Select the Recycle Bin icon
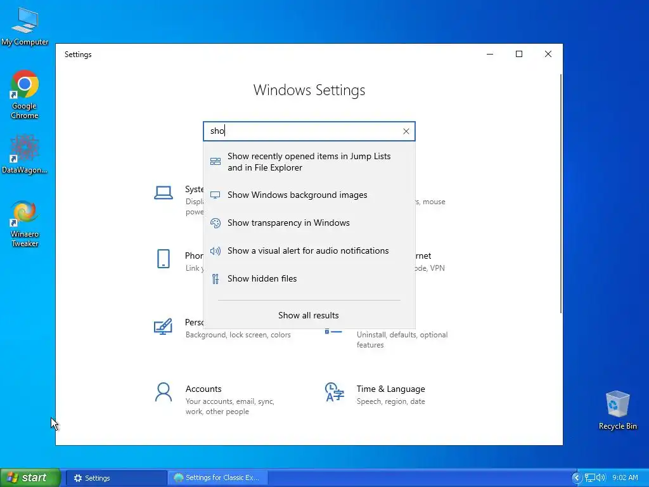This screenshot has width=649, height=487. (x=617, y=410)
